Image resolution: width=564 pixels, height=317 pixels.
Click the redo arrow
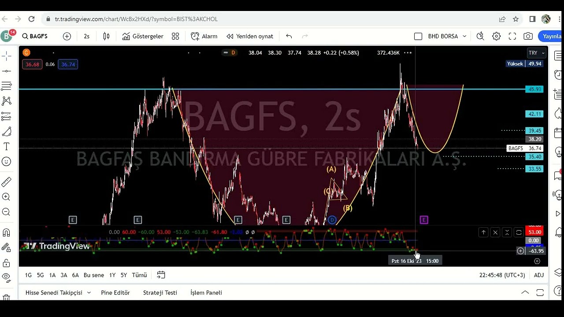point(304,36)
